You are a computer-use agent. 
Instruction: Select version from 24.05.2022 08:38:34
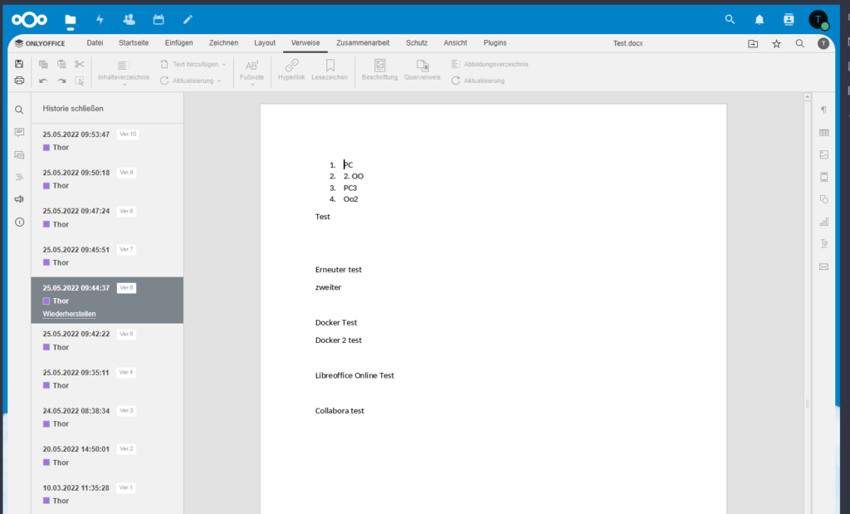tap(107, 418)
